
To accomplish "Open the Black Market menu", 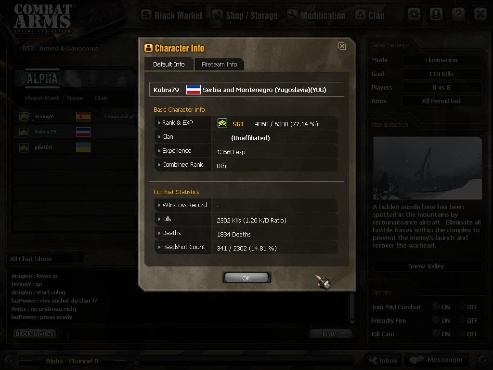I will pyautogui.click(x=172, y=15).
